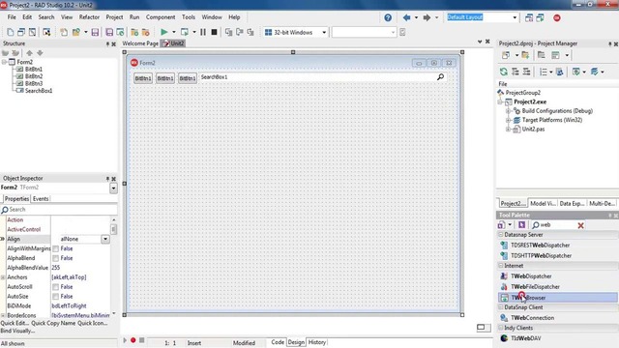The width and height of the screenshot is (619, 348).
Task: Click the Save Desktop layout icon
Action: click(x=529, y=17)
